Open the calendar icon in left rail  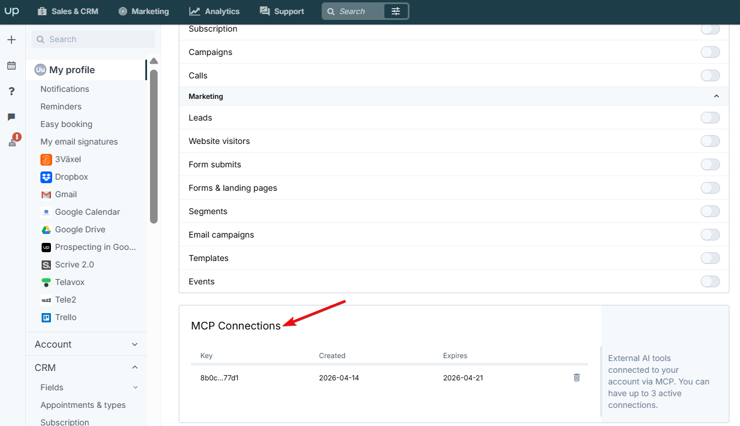tap(11, 66)
